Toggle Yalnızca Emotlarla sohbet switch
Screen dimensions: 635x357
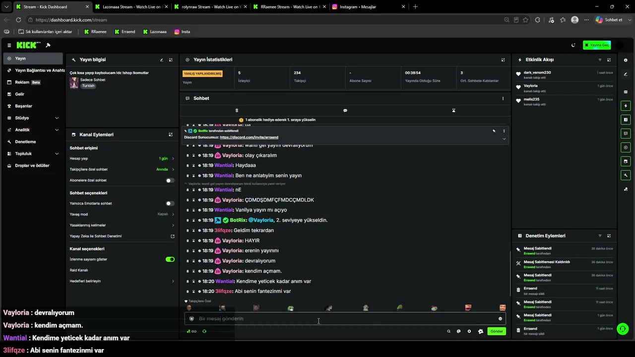pos(170,203)
